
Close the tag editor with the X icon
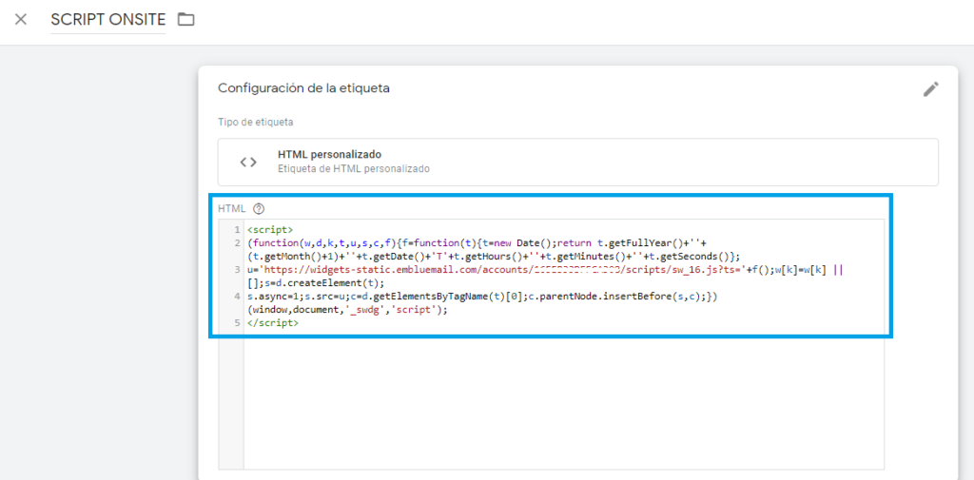(x=22, y=20)
